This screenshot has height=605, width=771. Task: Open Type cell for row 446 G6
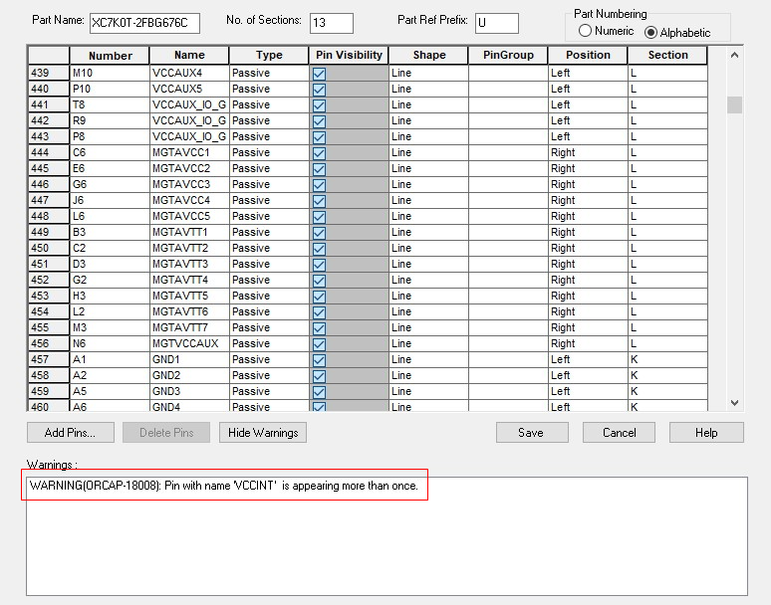pyautogui.click(x=269, y=185)
